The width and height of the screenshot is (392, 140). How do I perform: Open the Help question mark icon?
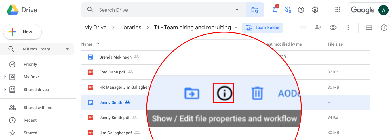point(301,10)
